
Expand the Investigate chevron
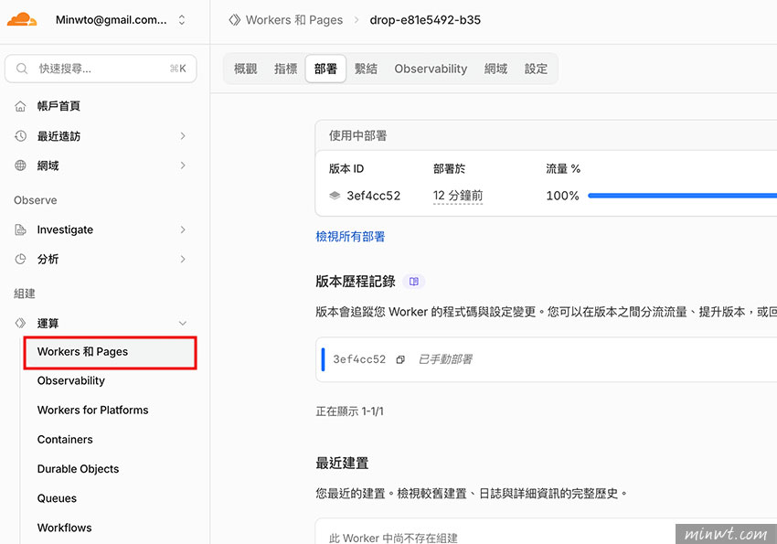(183, 229)
